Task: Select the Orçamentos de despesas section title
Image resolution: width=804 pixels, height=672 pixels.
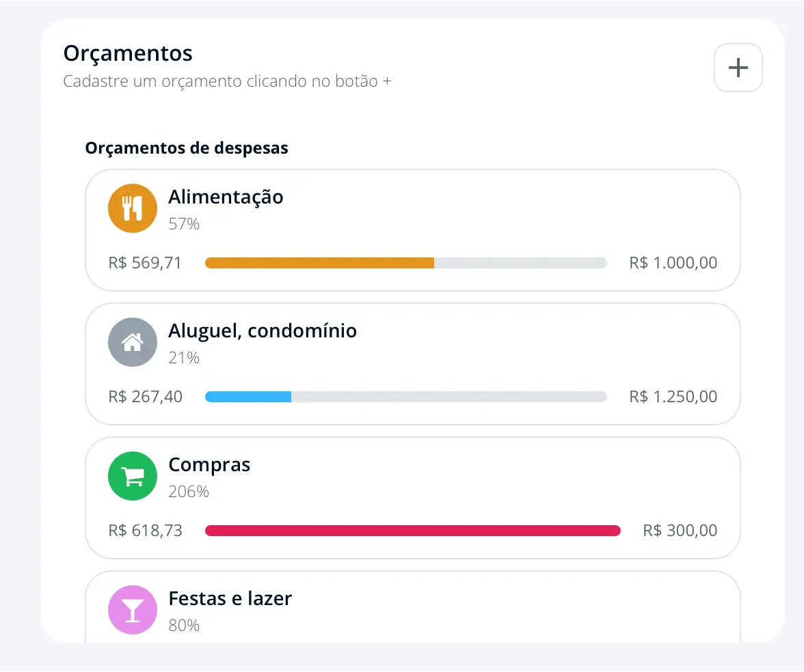Action: 187,148
